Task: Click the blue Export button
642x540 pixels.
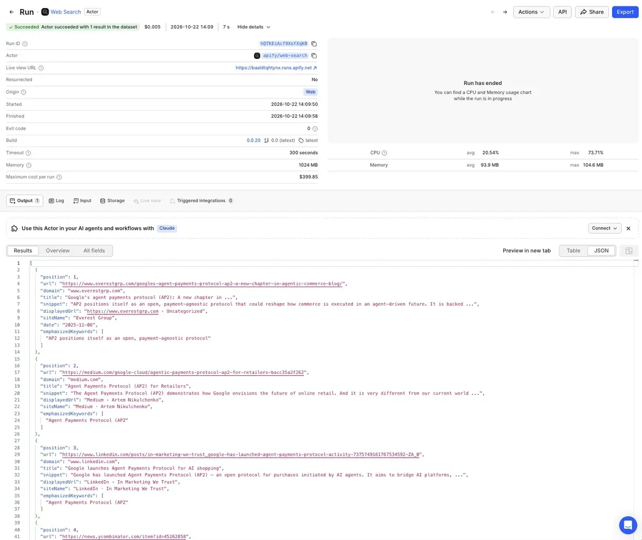Action: [625, 12]
